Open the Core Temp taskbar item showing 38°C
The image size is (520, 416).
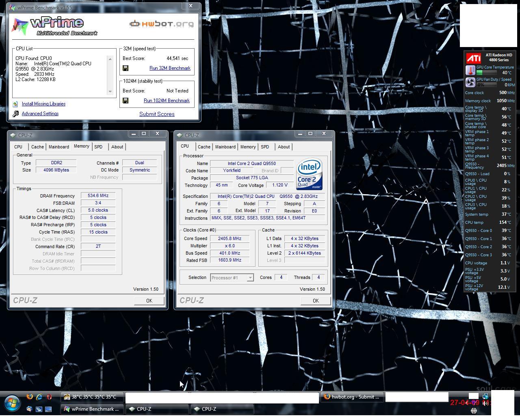[x=92, y=397]
